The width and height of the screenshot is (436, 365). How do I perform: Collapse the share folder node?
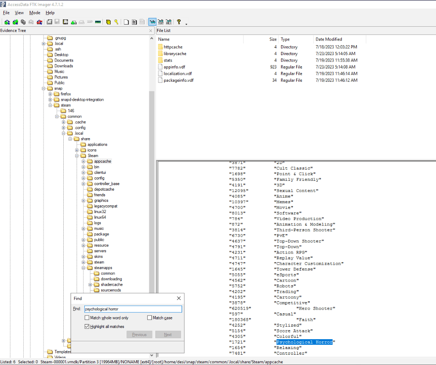[x=70, y=139]
